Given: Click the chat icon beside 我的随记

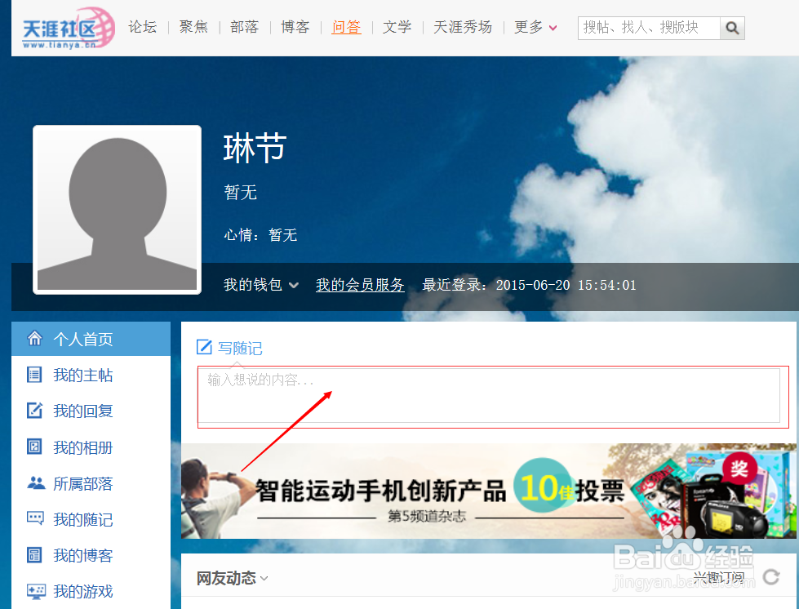Looking at the screenshot, I should pyautogui.click(x=35, y=519).
